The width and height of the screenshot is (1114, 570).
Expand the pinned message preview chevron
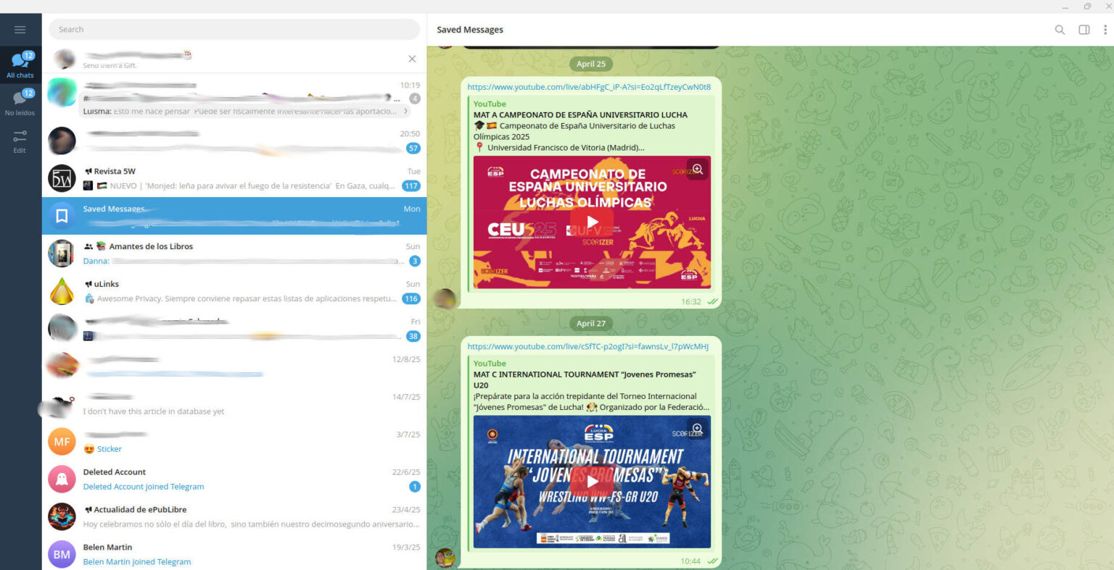click(x=405, y=110)
